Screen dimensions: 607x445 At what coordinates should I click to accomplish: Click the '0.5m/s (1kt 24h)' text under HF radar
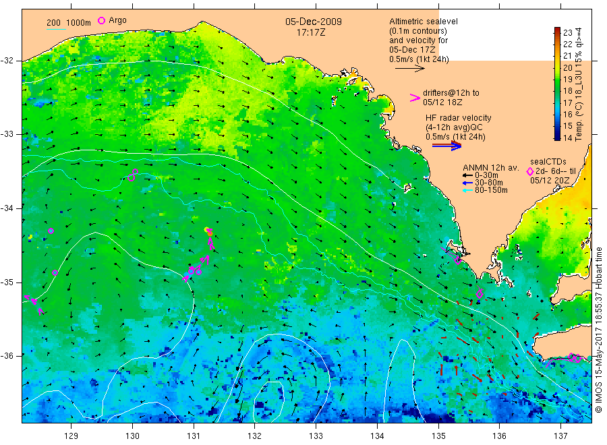[456, 137]
